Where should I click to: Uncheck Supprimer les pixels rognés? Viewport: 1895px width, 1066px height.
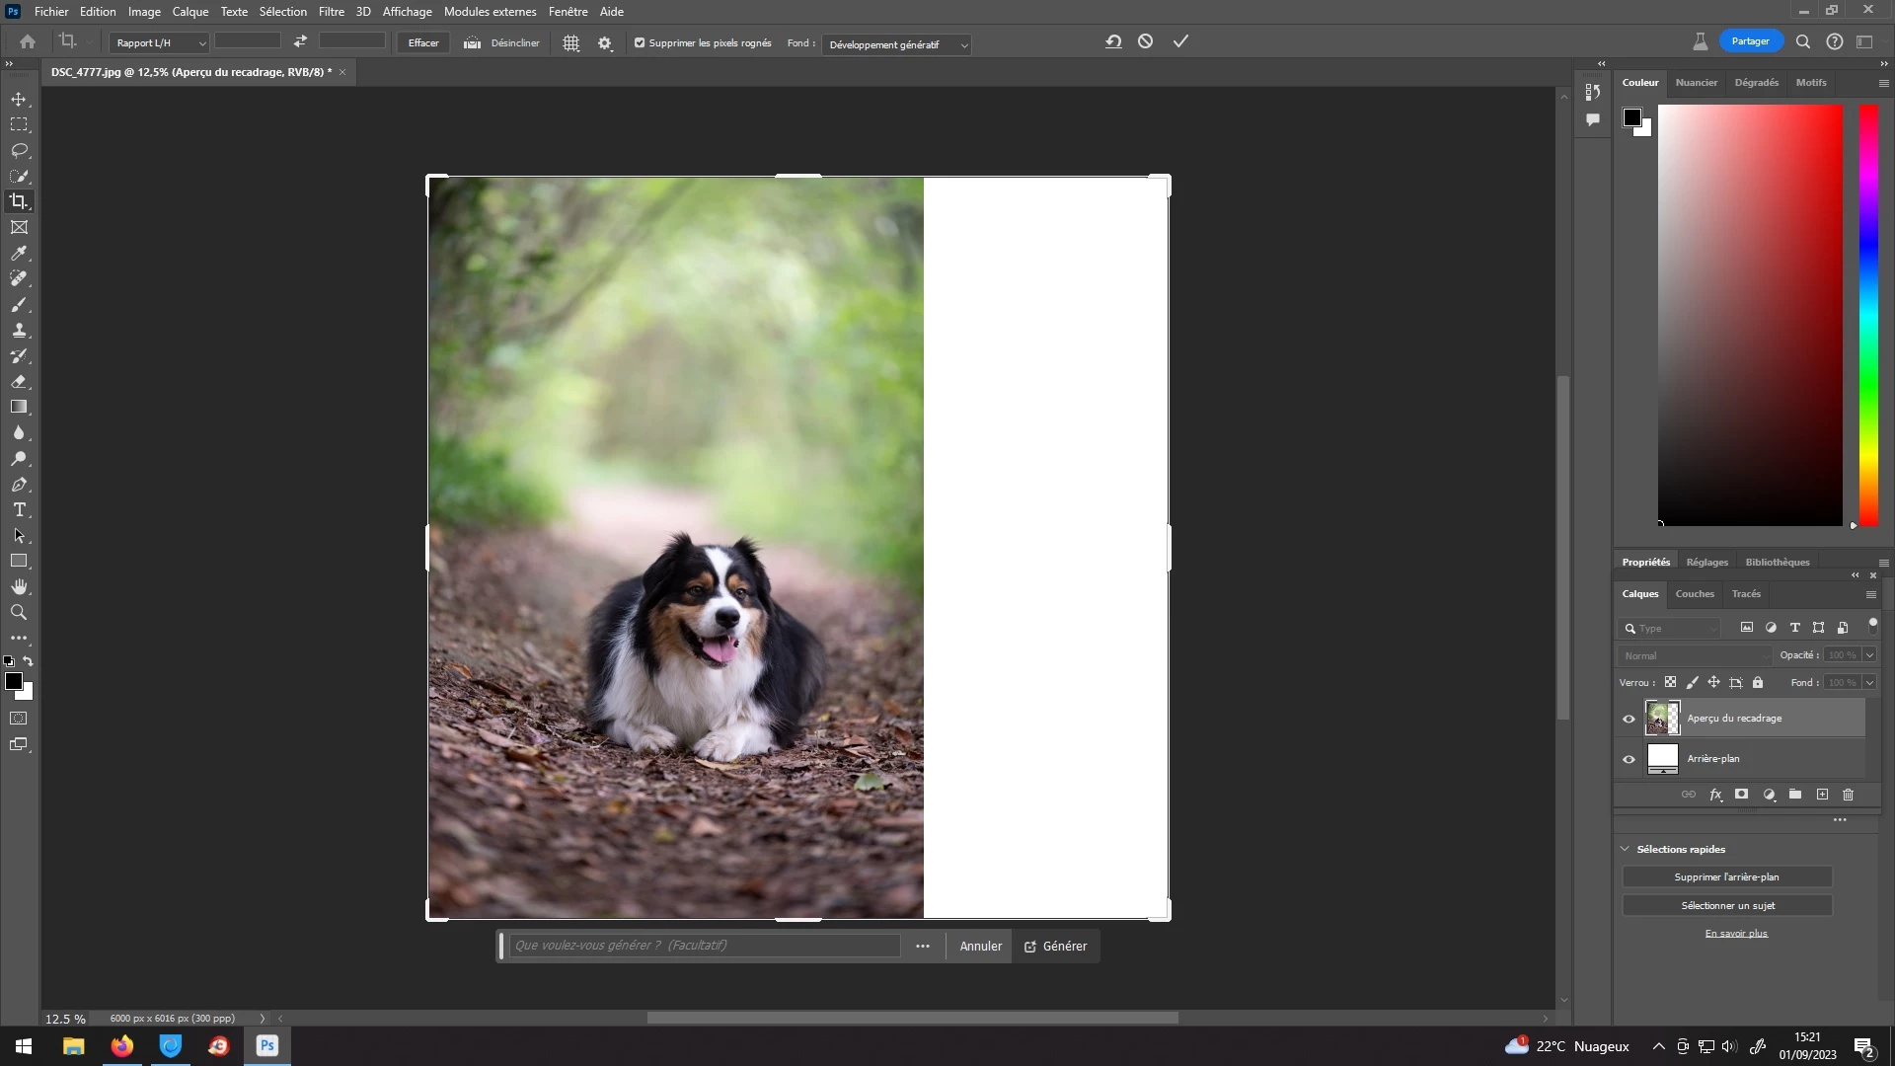click(640, 43)
